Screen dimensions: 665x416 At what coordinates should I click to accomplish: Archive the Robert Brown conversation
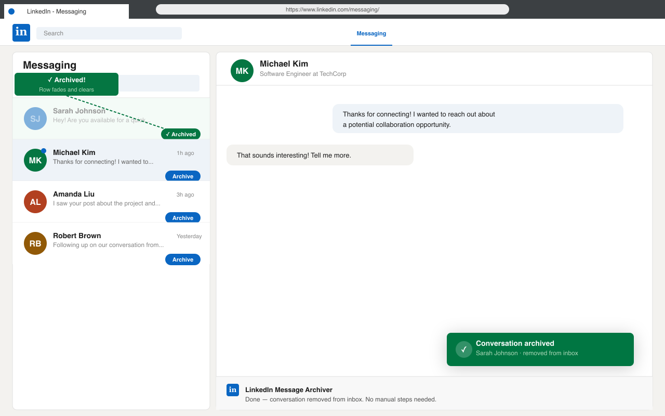(183, 259)
